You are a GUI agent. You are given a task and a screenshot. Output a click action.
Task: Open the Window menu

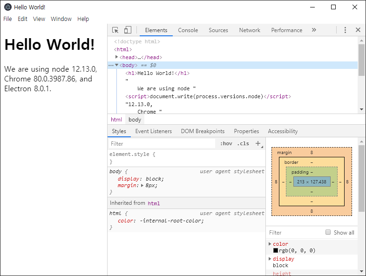tap(61, 19)
